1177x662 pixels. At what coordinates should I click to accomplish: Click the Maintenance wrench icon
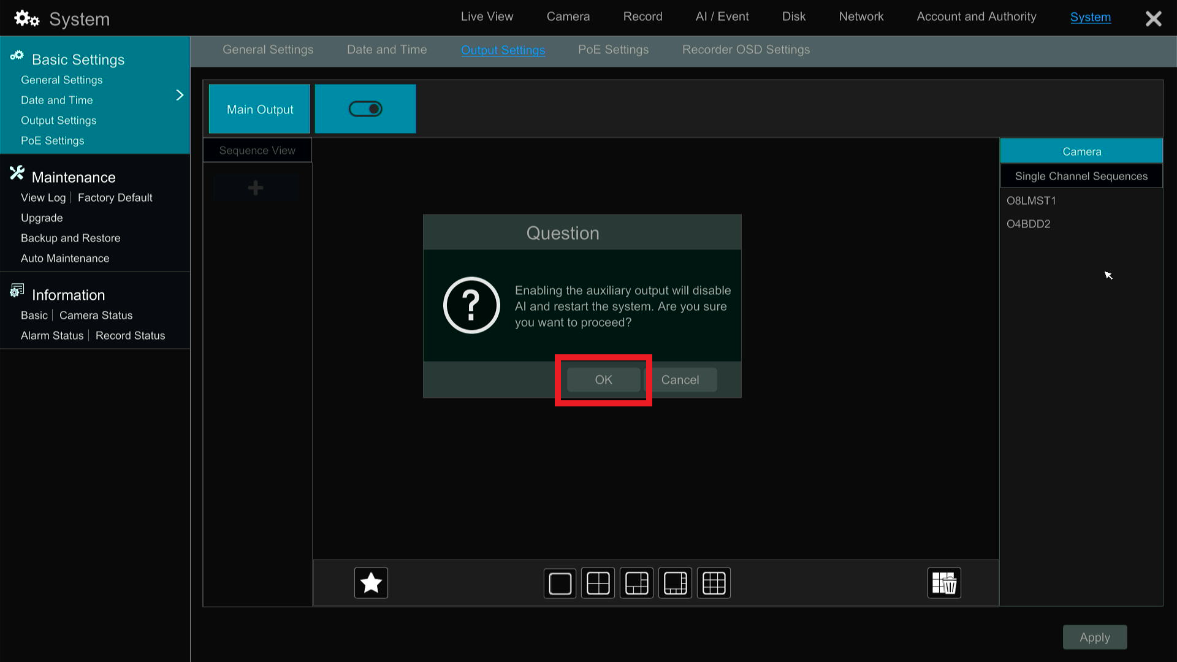(x=17, y=173)
